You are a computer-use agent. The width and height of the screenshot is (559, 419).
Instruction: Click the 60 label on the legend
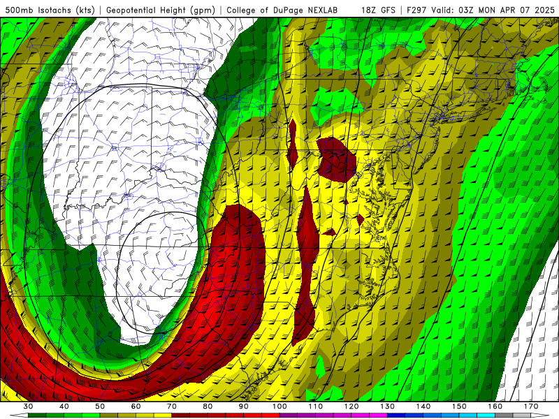pyautogui.click(x=136, y=406)
